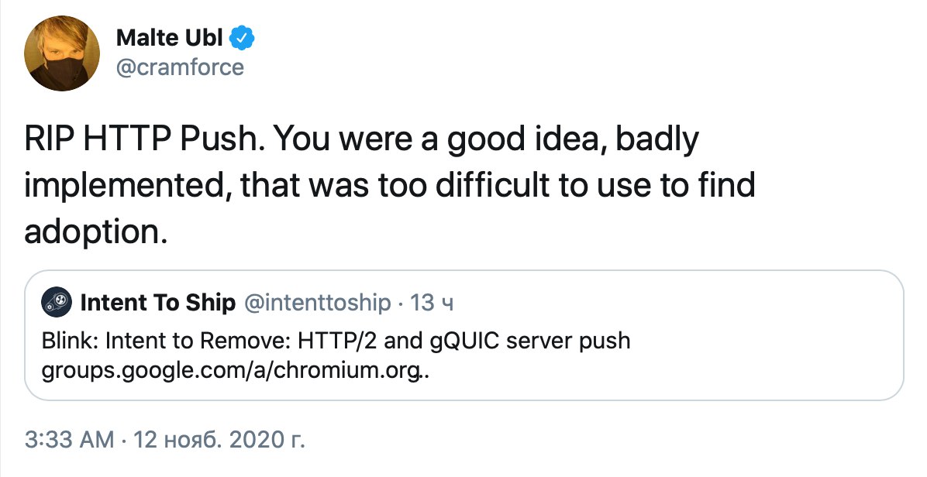
Task: Click "You were a good idea" in the tweet
Action: (x=441, y=139)
